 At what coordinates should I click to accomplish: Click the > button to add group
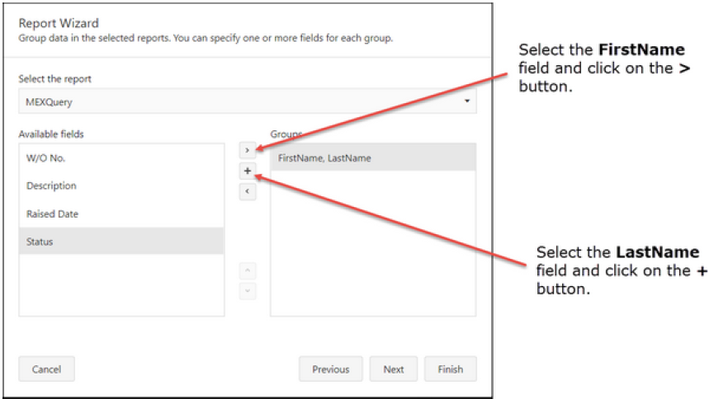pos(248,150)
